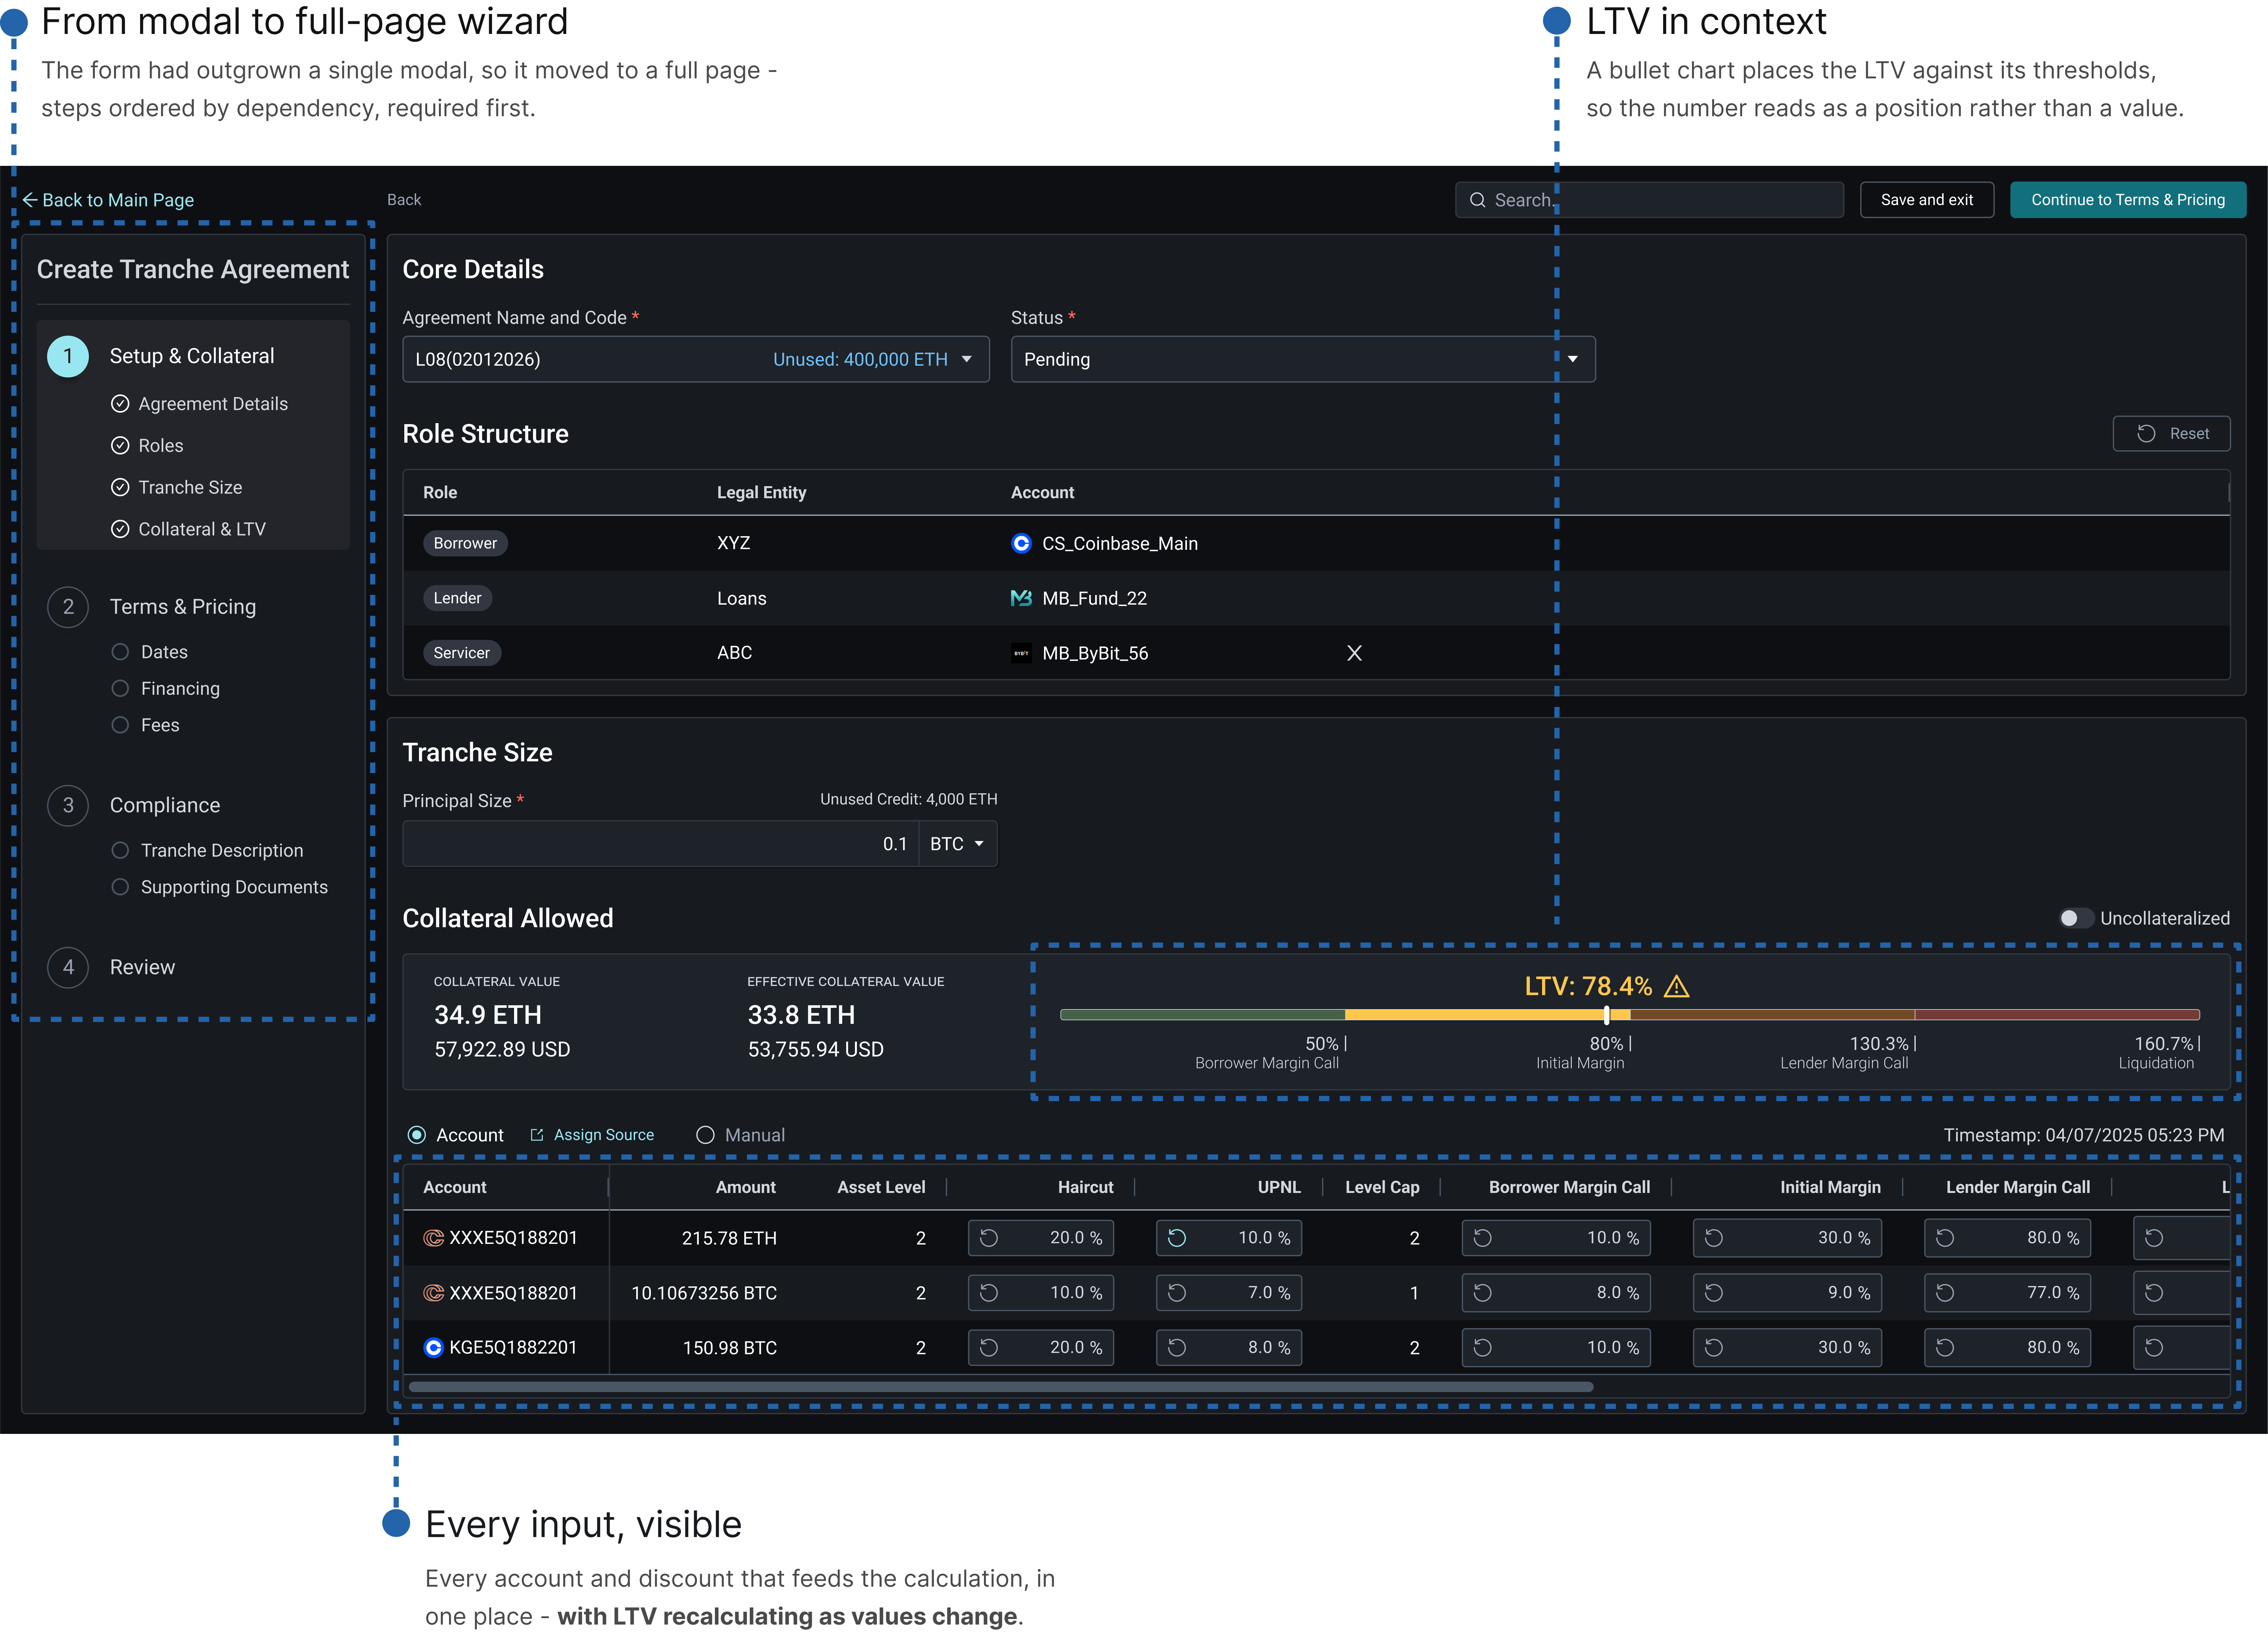Go to Collateral & LTV sub-step
The image size is (2268, 1635).
(202, 529)
